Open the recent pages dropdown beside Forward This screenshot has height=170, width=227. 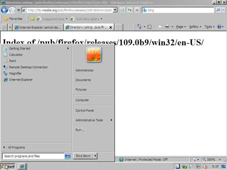tap(18, 10)
